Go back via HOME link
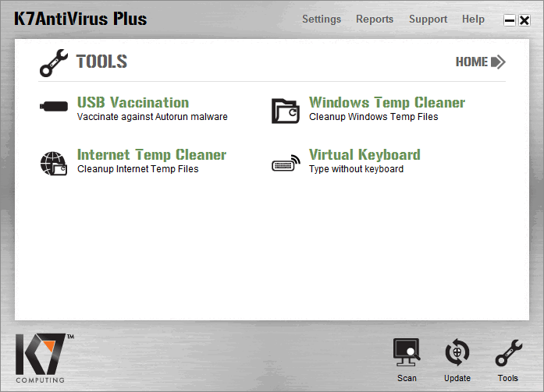 coord(471,62)
